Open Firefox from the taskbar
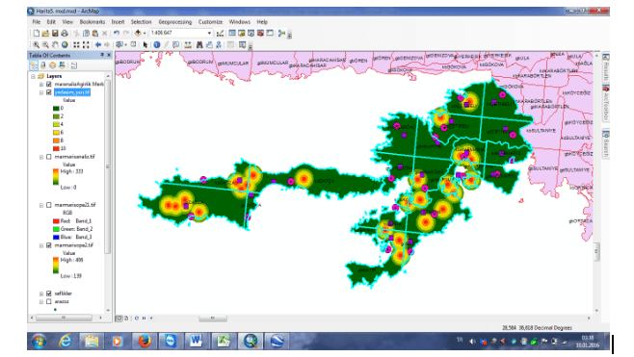The height and width of the screenshot is (357, 634). (x=145, y=342)
